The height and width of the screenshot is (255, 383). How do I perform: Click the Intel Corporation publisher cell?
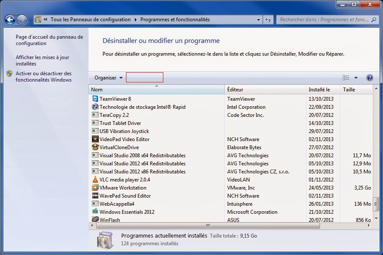pos(246,107)
